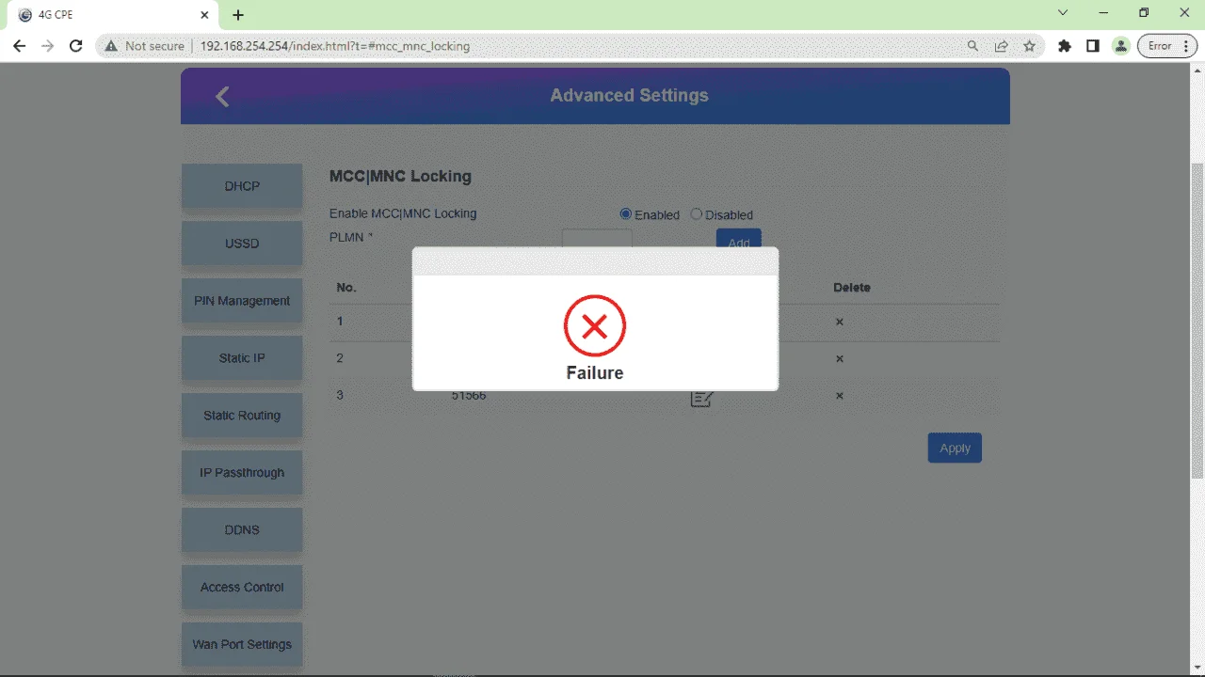Viewport: 1205px width, 677px height.
Task: Open the Chrome profile avatar
Action: coord(1120,45)
